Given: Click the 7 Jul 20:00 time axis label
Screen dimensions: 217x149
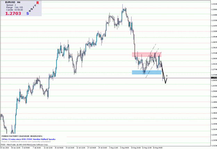Looking at the screenshot, I should [x=36, y=148].
